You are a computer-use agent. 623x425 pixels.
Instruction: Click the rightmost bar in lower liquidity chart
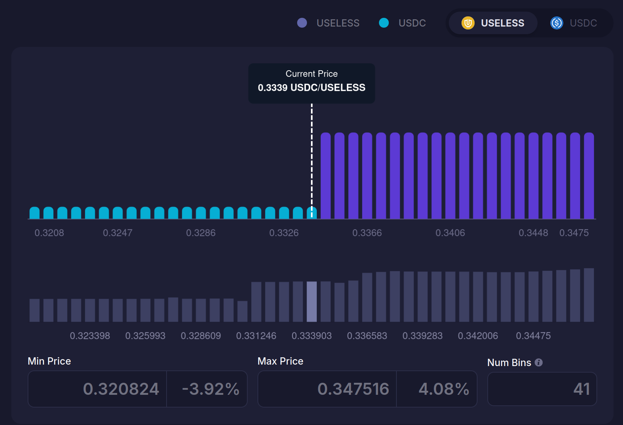pos(589,295)
